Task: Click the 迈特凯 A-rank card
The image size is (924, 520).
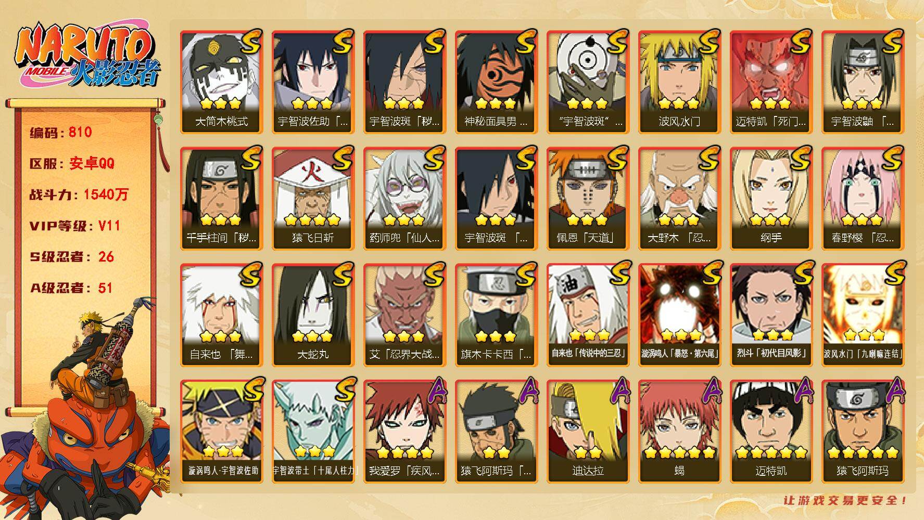Action: point(771,432)
